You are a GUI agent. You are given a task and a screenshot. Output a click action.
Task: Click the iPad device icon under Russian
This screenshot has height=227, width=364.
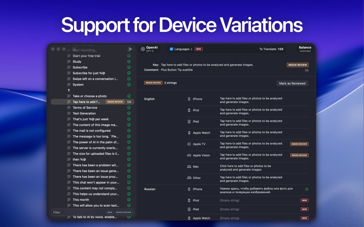tap(189, 209)
